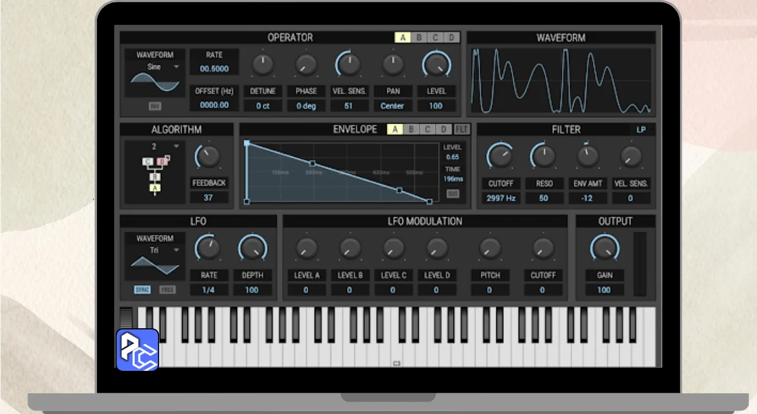Image resolution: width=757 pixels, height=414 pixels.
Task: Click the Operator Vel. Sens. knob
Action: [x=349, y=64]
